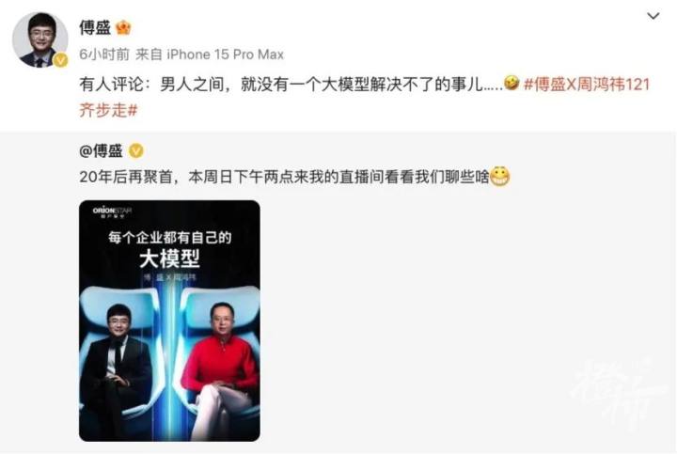Click the grinning emoji in repost text

(x=500, y=177)
